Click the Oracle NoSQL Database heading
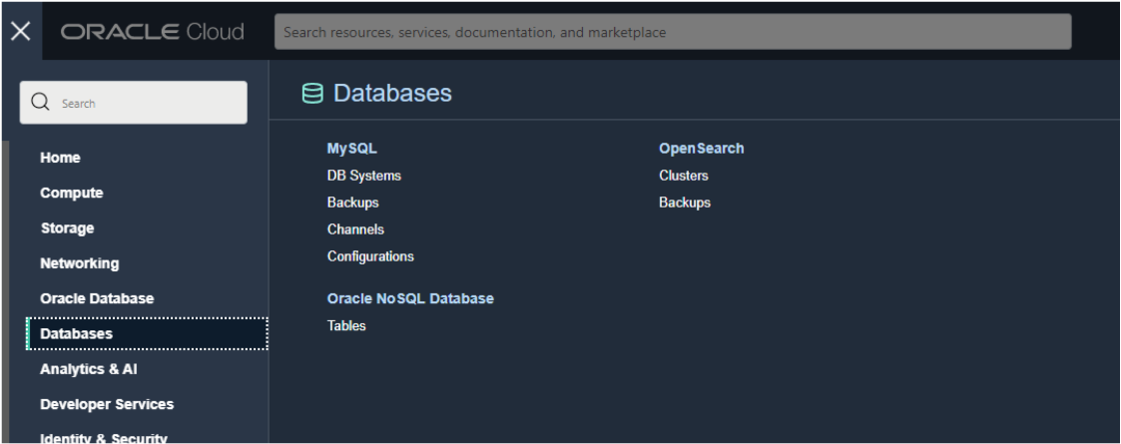Viewport: 1121px width, 444px height. click(410, 299)
